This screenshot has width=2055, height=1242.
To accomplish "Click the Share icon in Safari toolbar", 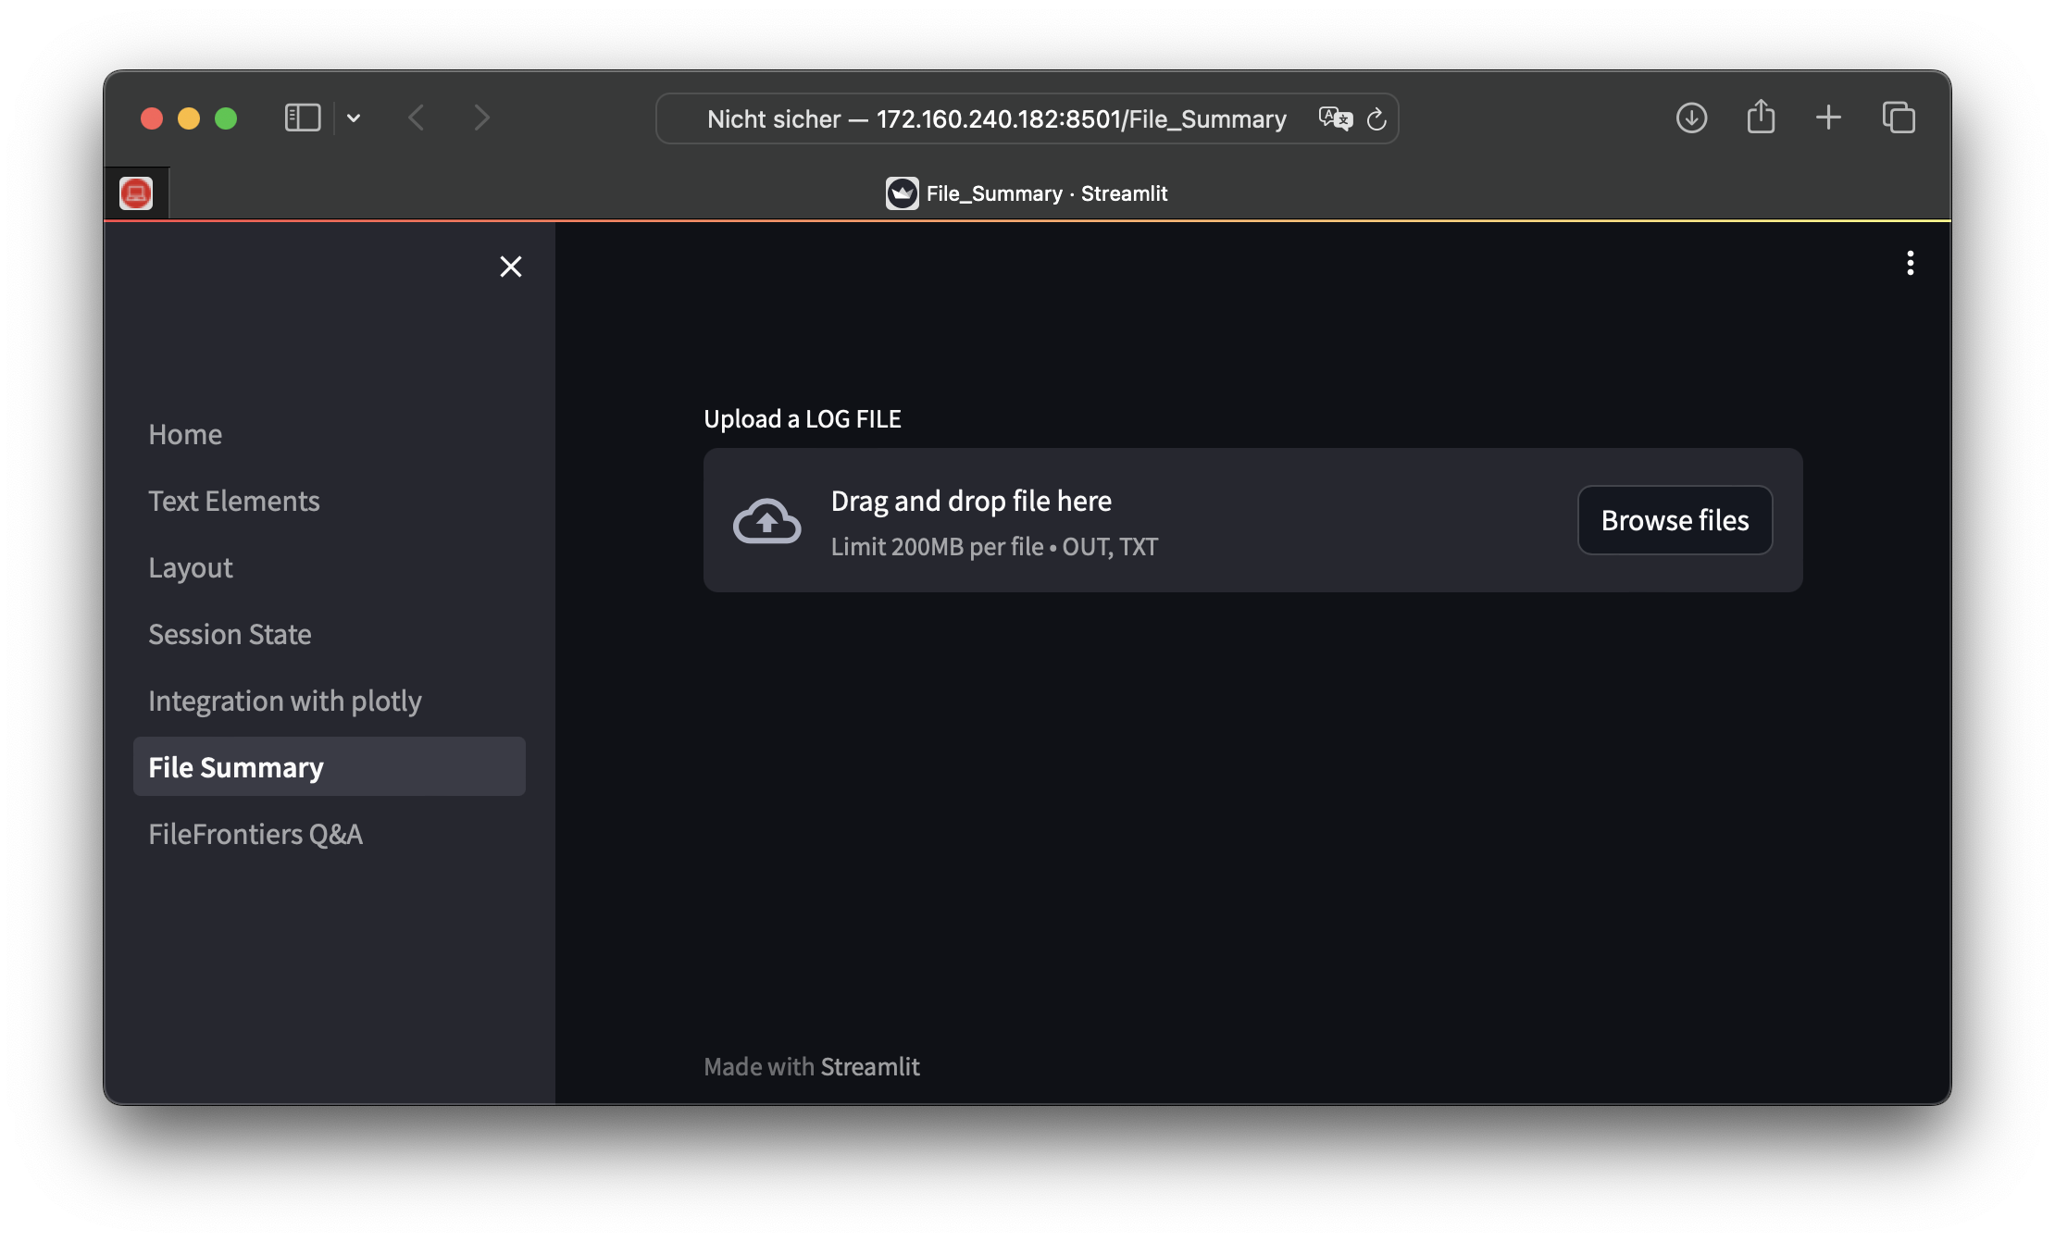I will coord(1761,118).
